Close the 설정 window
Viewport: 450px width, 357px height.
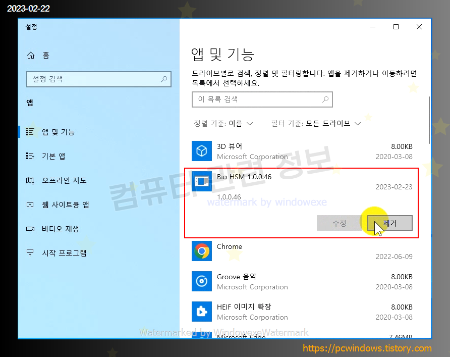[x=419, y=27]
